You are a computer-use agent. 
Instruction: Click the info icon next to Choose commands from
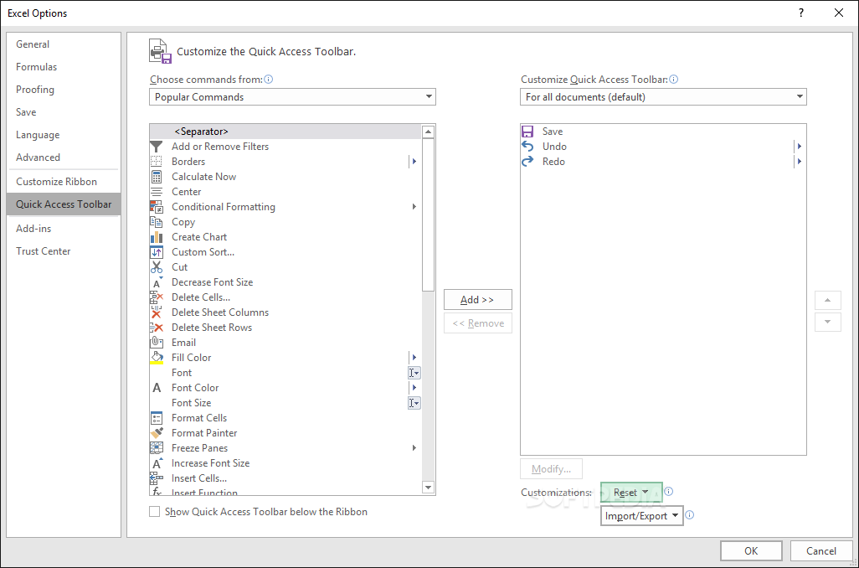(269, 80)
